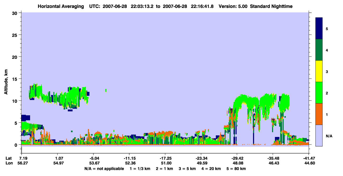Click the lavender N/A colorbar segment
Viewport: 343px width, 176px height.
pyautogui.click(x=319, y=135)
